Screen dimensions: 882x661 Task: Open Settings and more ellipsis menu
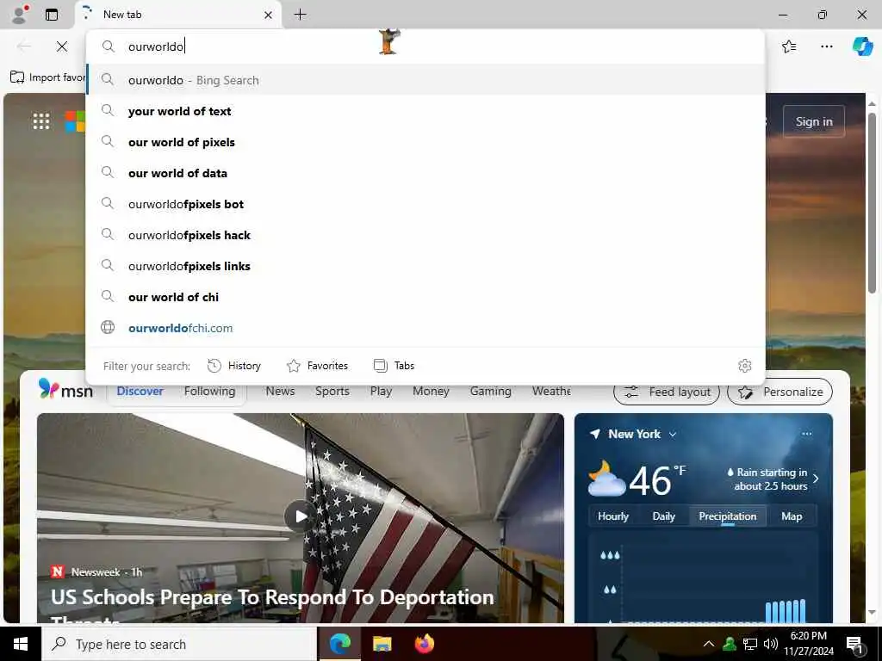(826, 46)
